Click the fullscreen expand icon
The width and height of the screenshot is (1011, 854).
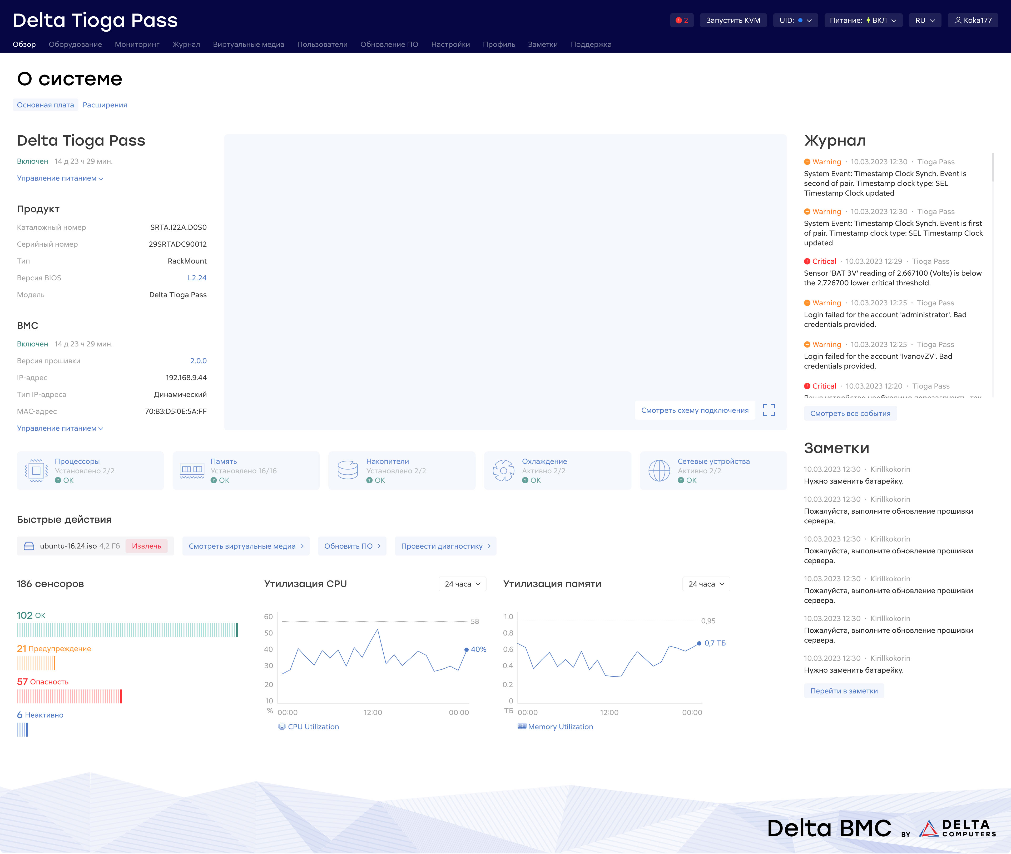769,410
